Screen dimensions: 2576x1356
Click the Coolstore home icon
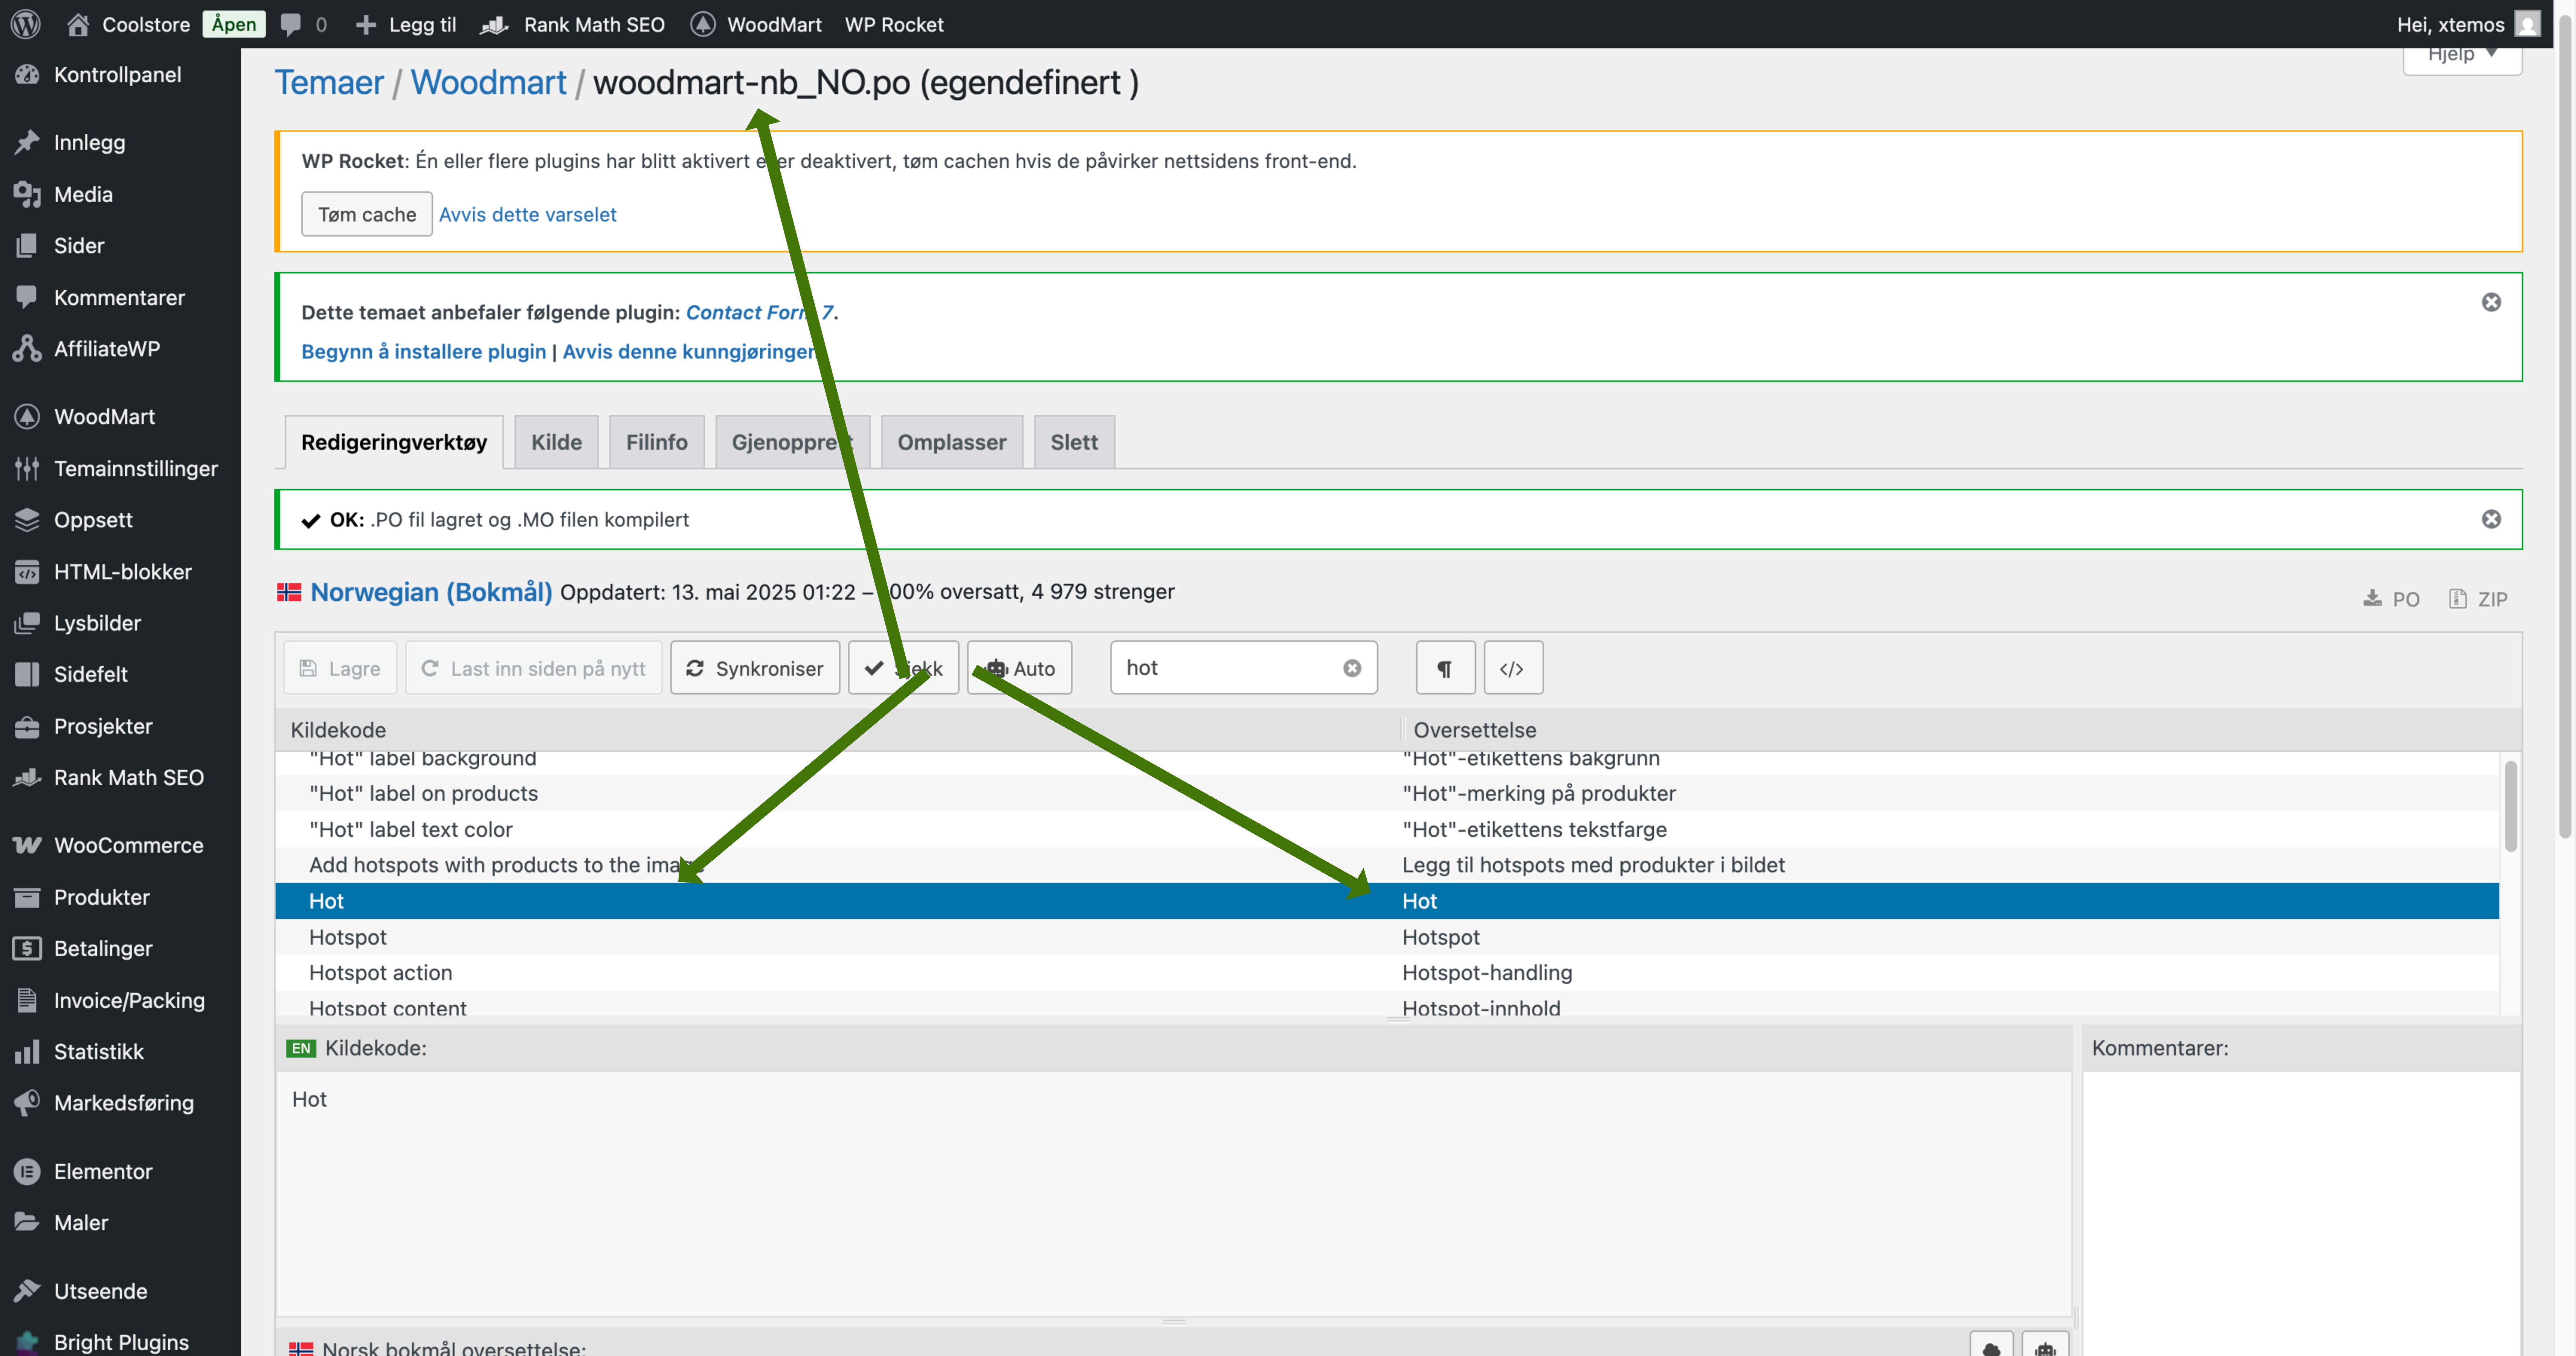[x=78, y=24]
